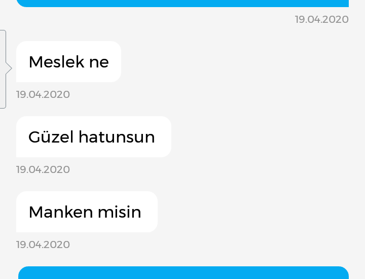Click the date under "Manken misin" message
Screen dimensions: 365x279
pyautogui.click(x=43, y=245)
